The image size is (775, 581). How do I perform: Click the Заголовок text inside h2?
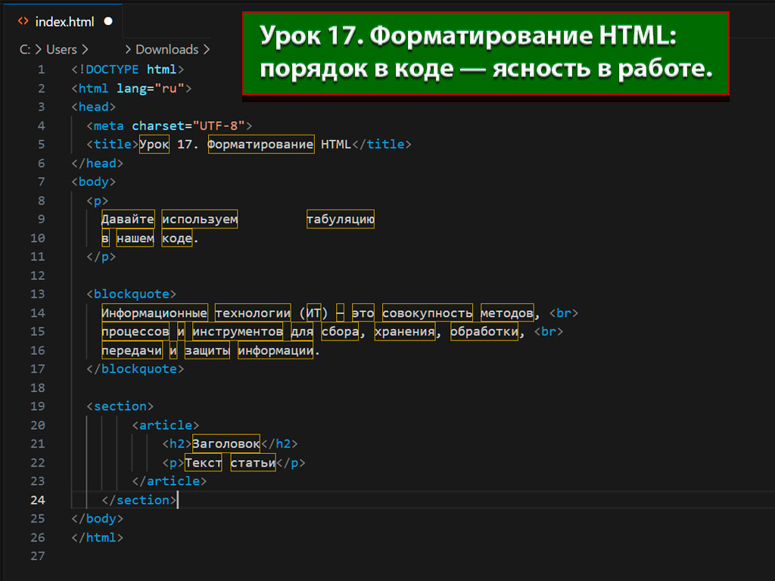(x=226, y=444)
